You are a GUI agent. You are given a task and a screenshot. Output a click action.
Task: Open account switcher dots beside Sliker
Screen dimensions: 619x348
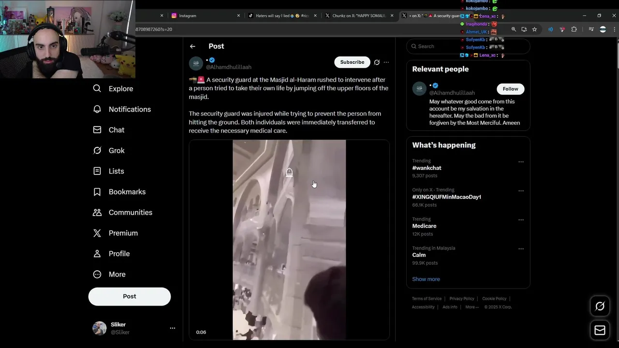(172, 328)
